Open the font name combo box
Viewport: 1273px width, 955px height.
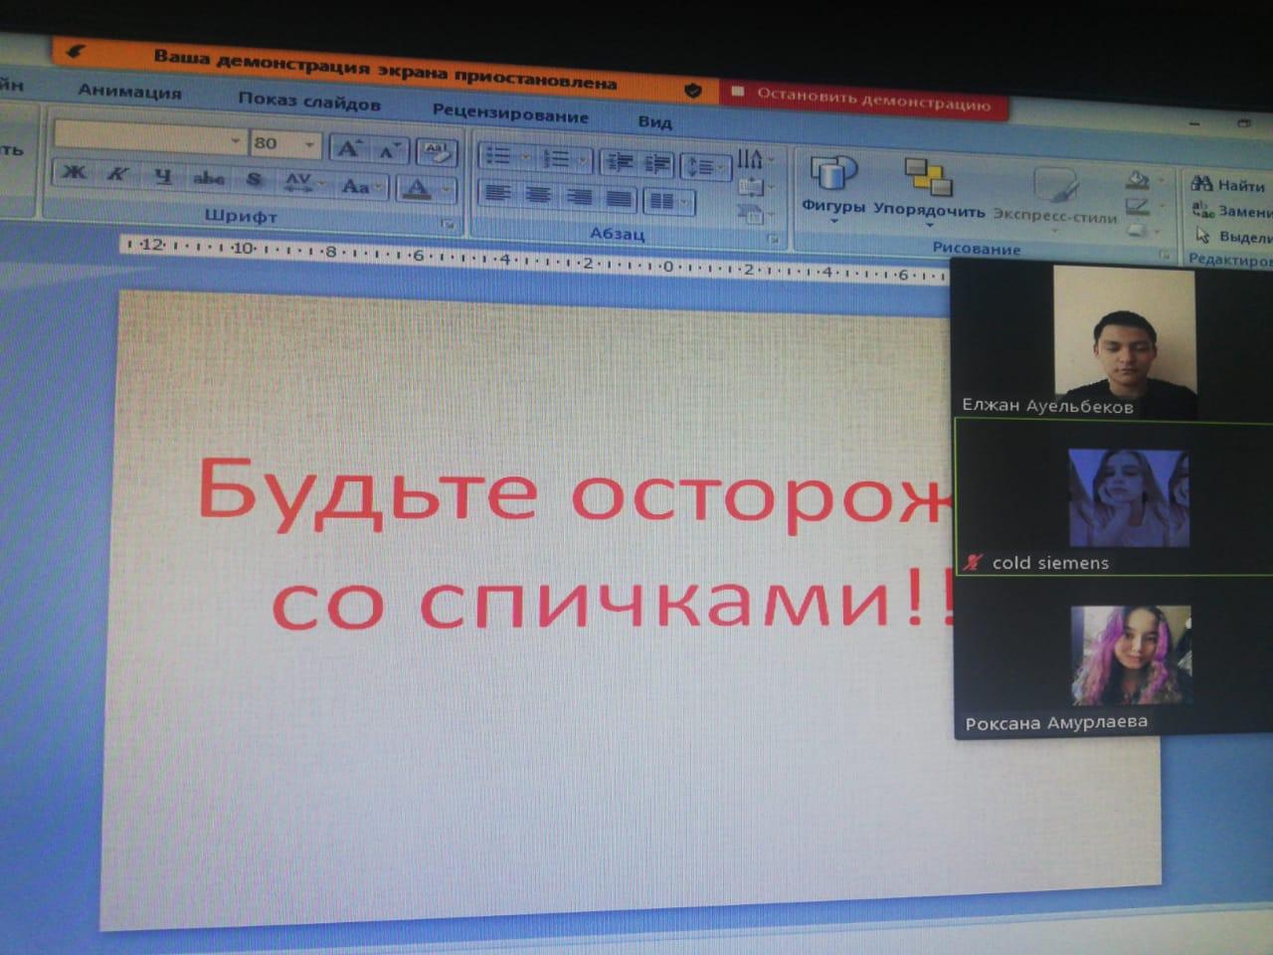click(149, 139)
